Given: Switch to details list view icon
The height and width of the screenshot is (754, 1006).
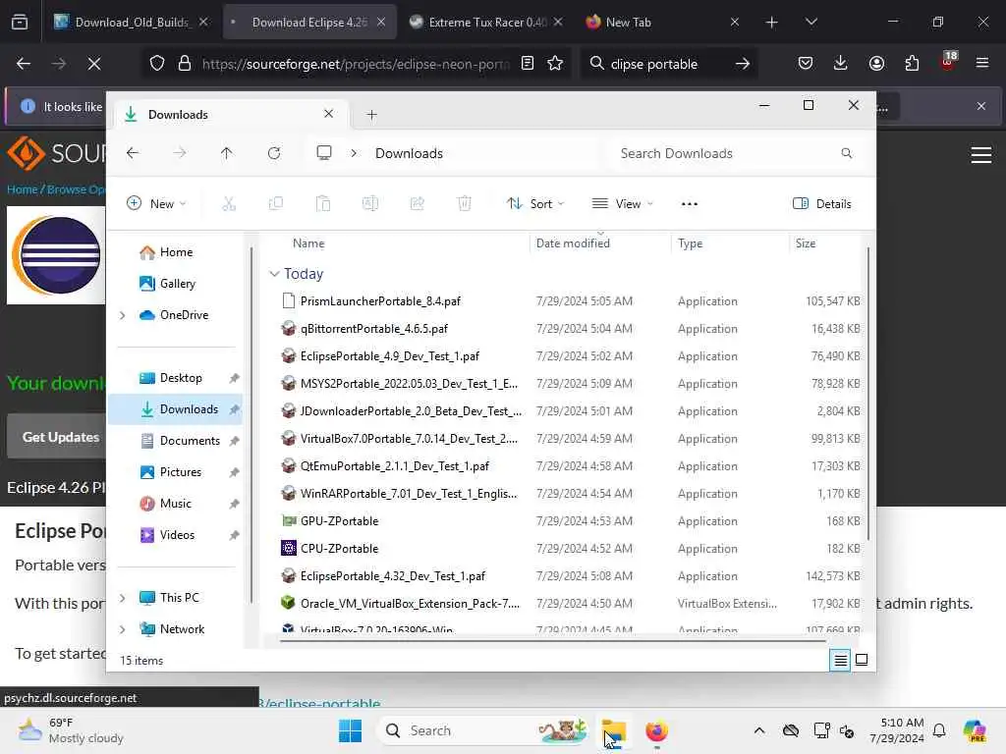Looking at the screenshot, I should pyautogui.click(x=840, y=660).
